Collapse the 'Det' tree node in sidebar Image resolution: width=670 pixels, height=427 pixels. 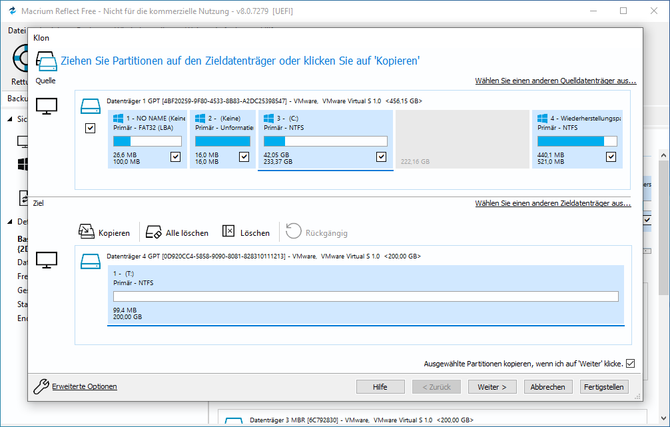click(x=10, y=222)
